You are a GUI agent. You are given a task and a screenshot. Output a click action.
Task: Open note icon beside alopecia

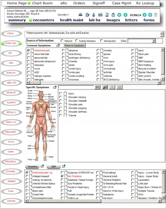click(67, 51)
